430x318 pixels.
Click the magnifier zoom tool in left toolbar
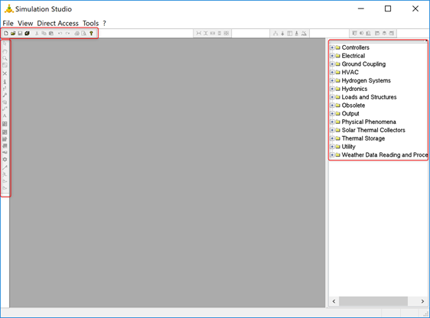5,58
